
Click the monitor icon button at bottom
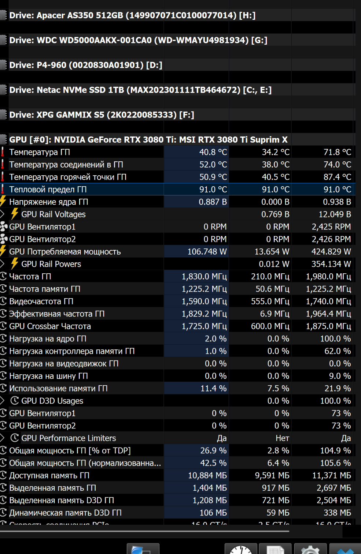pyautogui.click(x=143, y=549)
